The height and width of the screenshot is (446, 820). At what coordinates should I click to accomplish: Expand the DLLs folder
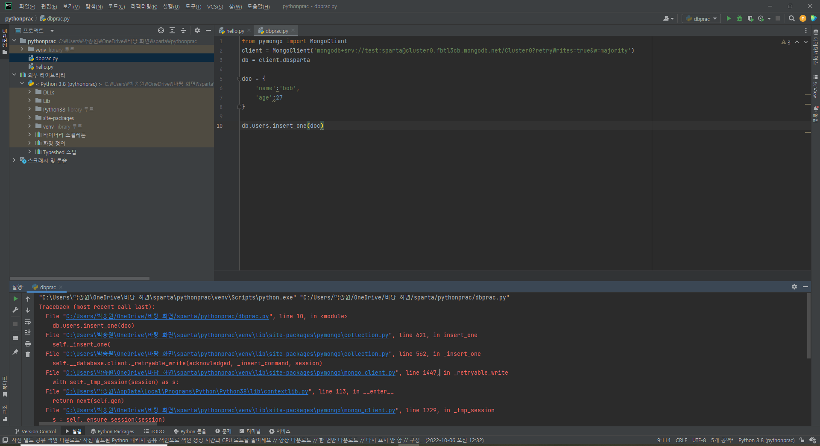[29, 92]
